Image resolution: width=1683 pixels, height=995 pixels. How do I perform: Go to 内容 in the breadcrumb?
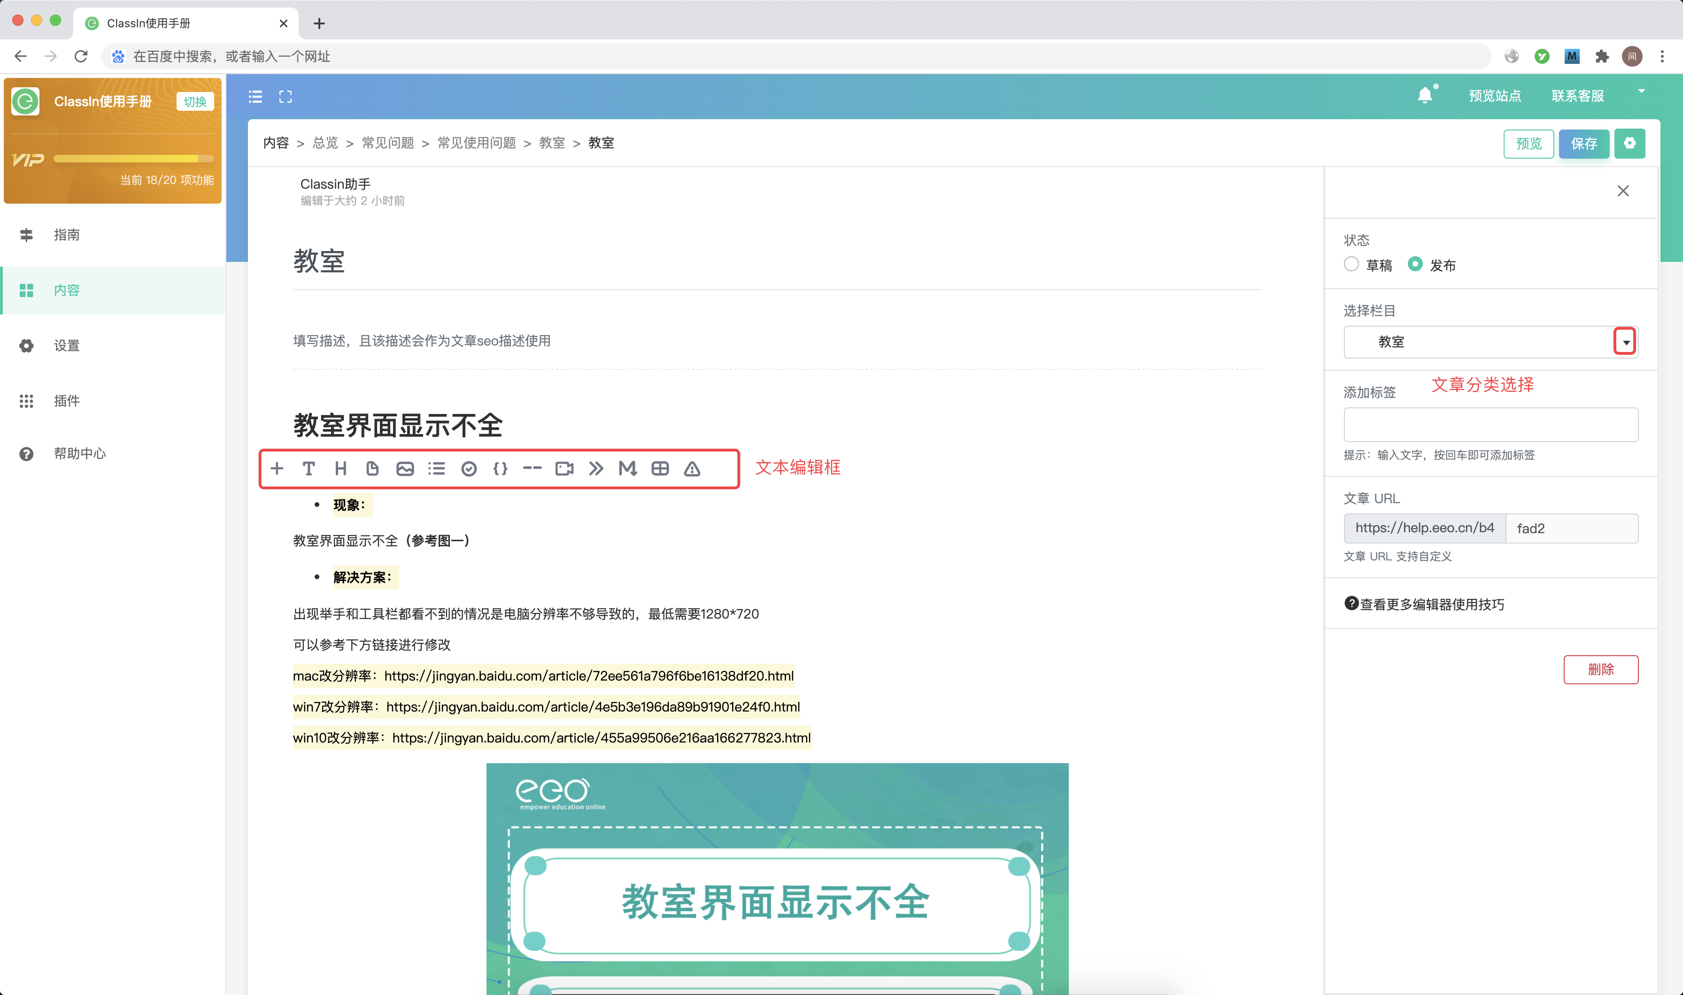tap(277, 143)
